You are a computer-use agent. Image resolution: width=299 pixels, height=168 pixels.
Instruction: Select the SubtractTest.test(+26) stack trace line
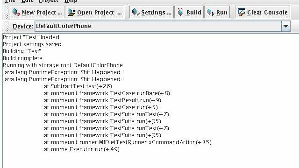(x=78, y=86)
